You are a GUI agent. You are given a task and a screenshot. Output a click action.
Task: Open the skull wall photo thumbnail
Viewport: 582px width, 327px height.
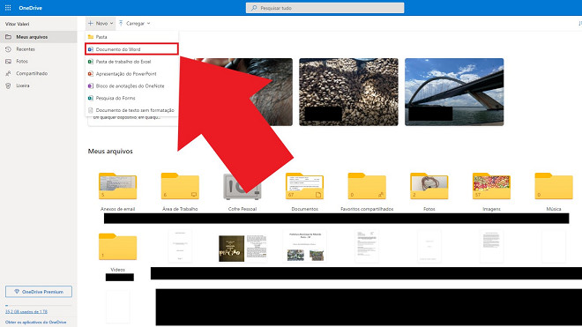tap(348, 92)
